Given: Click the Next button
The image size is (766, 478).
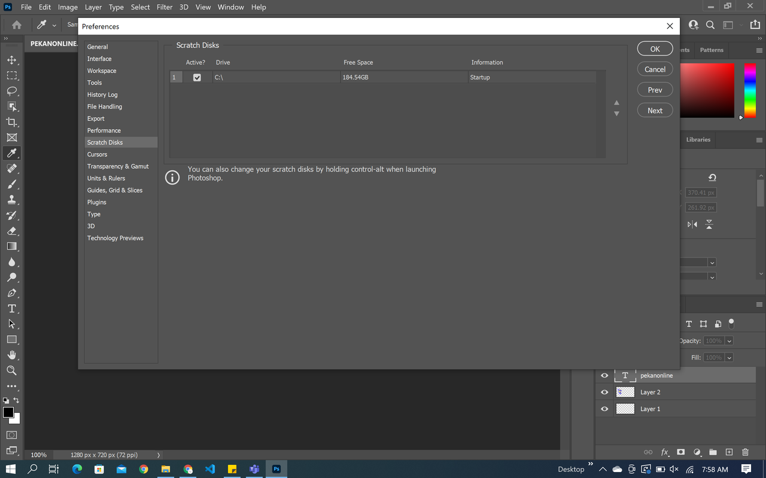Looking at the screenshot, I should tap(655, 111).
